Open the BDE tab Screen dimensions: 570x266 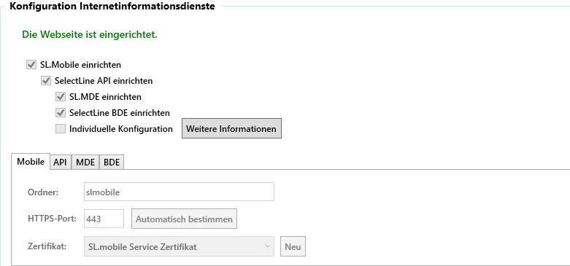point(112,163)
